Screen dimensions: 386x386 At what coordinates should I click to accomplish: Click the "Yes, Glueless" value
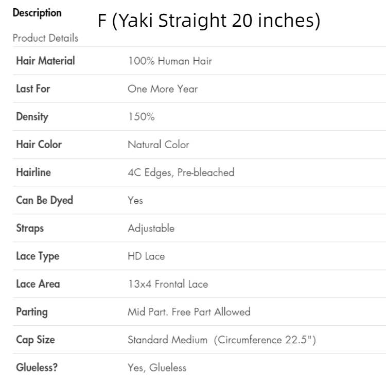(157, 367)
